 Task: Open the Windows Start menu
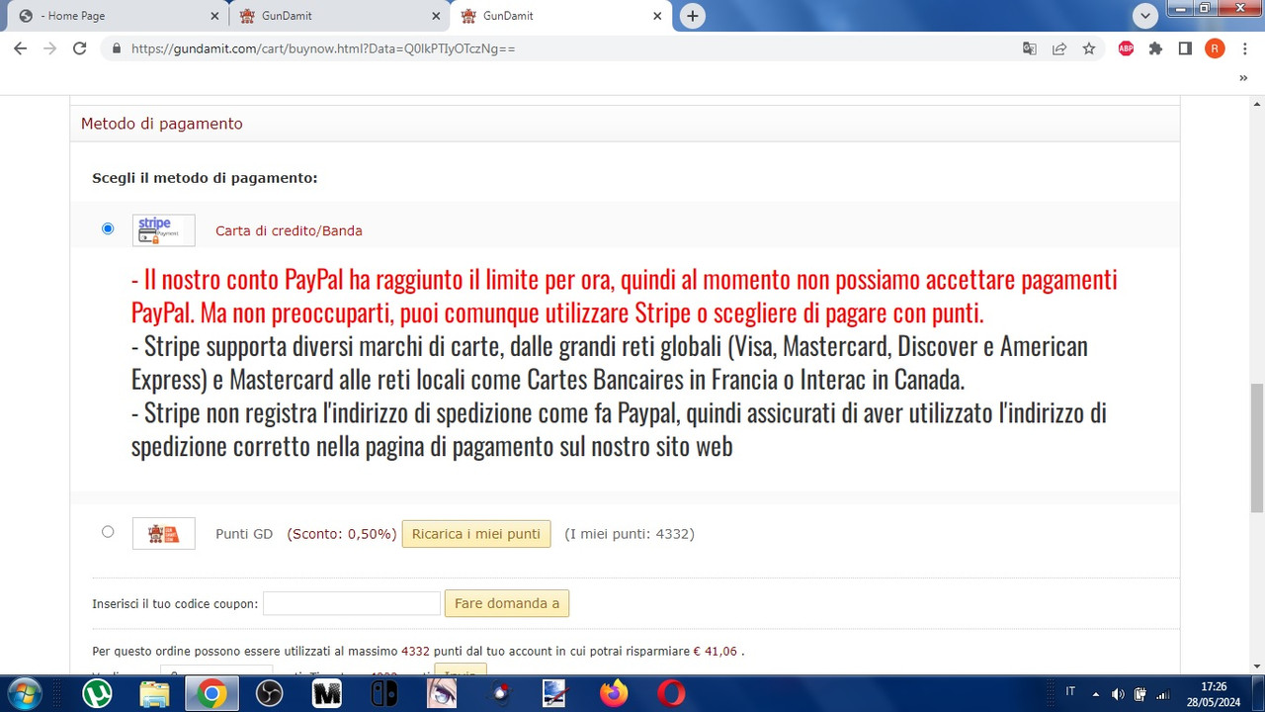[24, 693]
